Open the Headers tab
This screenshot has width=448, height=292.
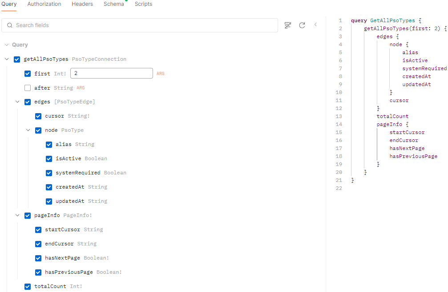[82, 4]
